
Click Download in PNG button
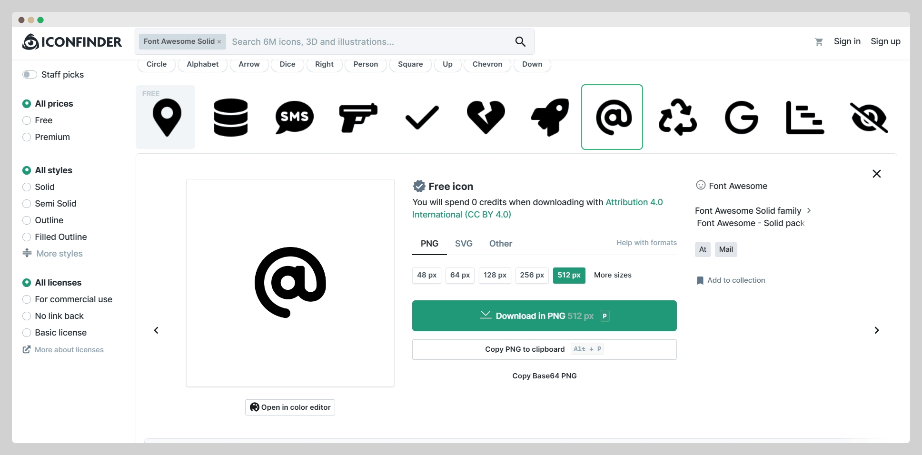click(544, 316)
